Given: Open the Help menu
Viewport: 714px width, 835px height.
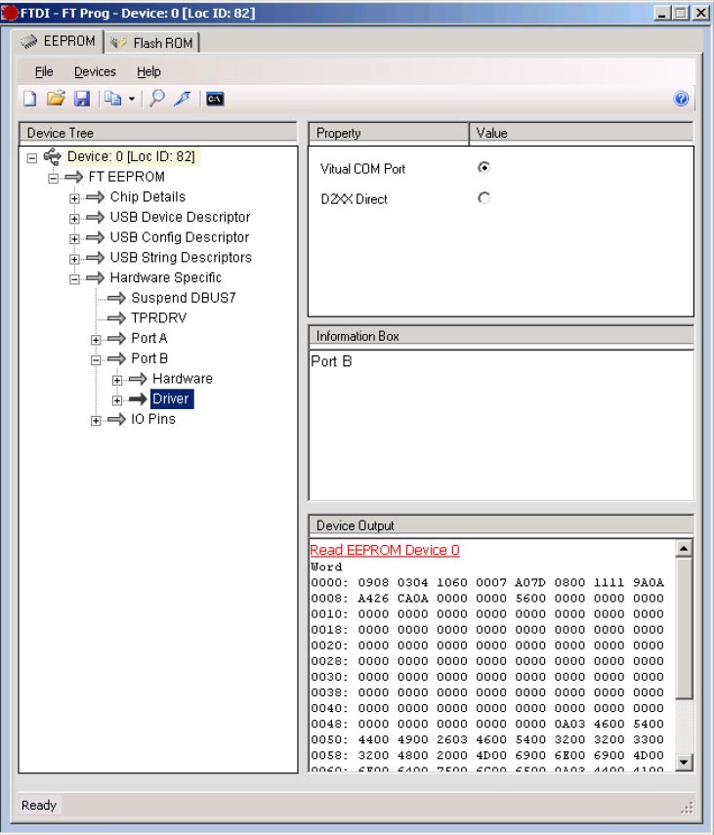Looking at the screenshot, I should pyautogui.click(x=148, y=72).
